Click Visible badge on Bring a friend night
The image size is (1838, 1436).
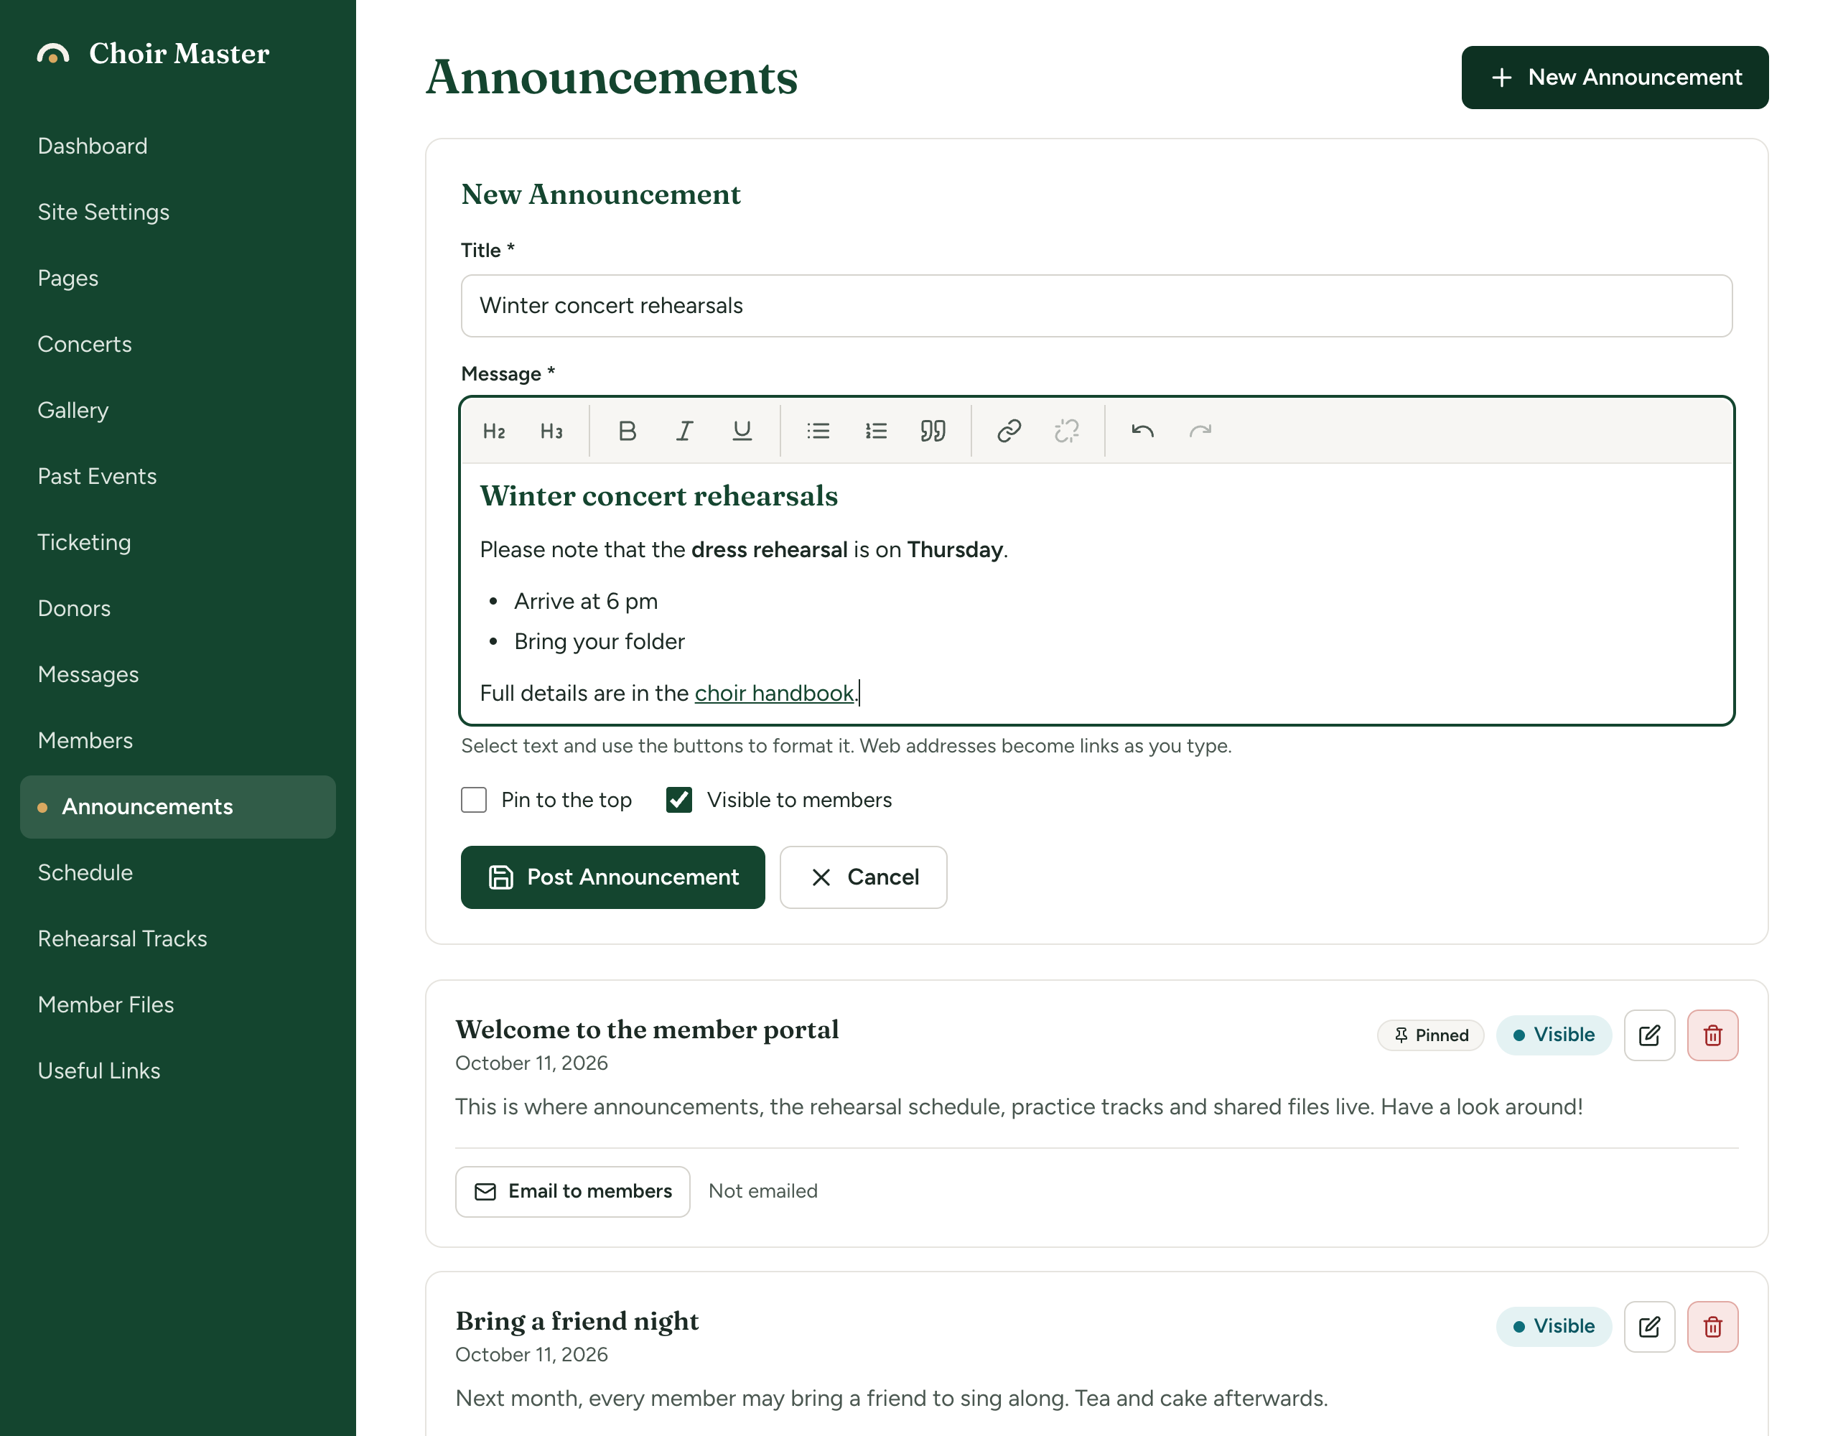click(x=1553, y=1327)
